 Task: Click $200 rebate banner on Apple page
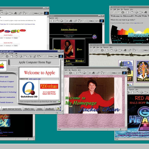point(49,86)
